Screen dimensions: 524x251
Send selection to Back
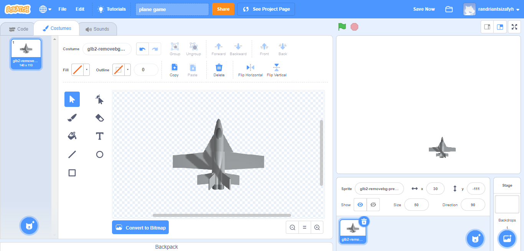click(283, 49)
